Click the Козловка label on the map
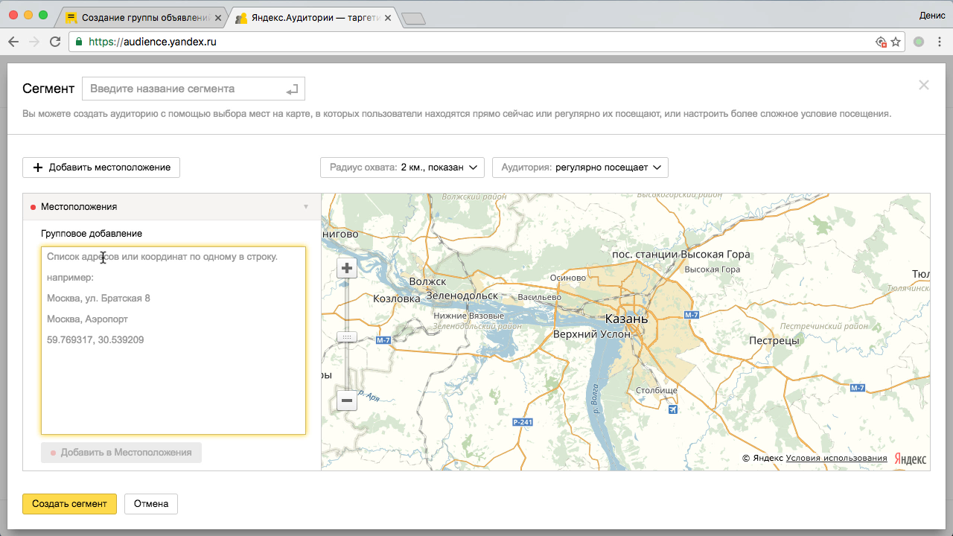 [x=397, y=299]
